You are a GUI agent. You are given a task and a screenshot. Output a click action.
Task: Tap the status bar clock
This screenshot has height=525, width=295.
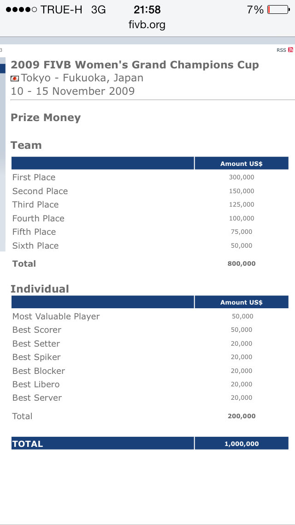tap(147, 9)
